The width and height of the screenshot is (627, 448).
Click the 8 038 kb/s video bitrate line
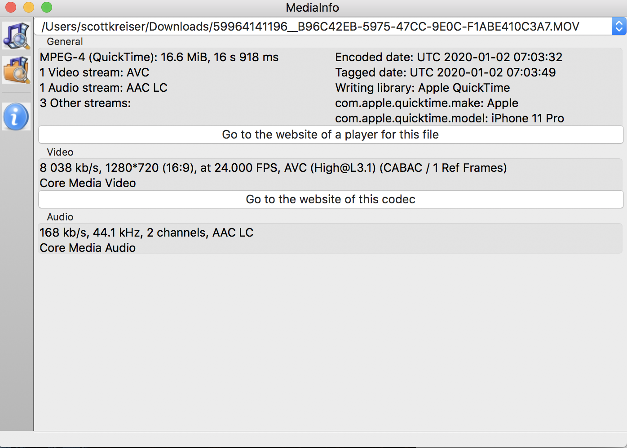click(273, 168)
